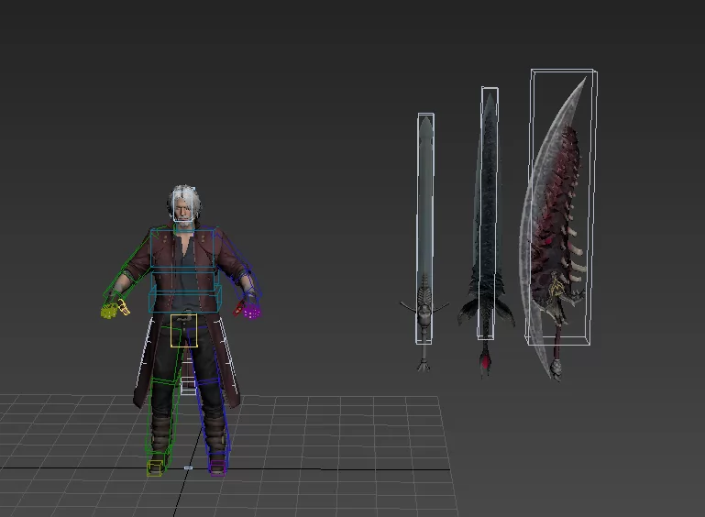Click the small white root marker between feet

click(188, 468)
